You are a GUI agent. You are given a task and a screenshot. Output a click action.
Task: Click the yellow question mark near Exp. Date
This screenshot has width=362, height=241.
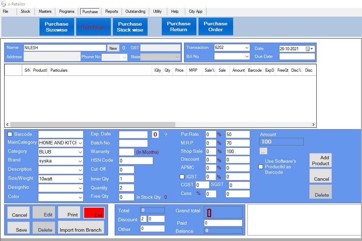click(x=166, y=135)
